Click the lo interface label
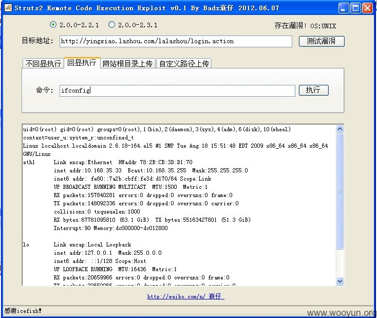Screen dimensions: 377x318 (26, 244)
